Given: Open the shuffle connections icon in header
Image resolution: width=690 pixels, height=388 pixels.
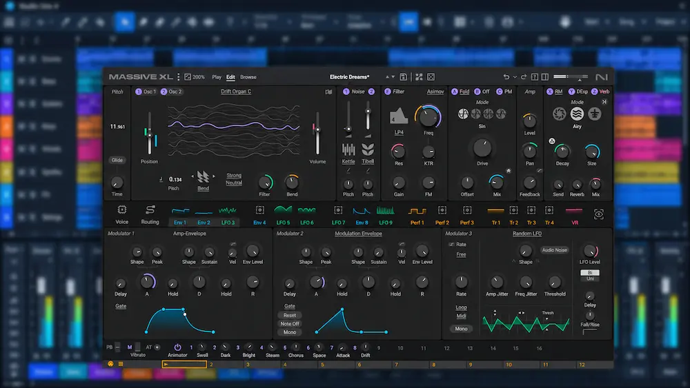Looking at the screenshot, I should tap(419, 77).
